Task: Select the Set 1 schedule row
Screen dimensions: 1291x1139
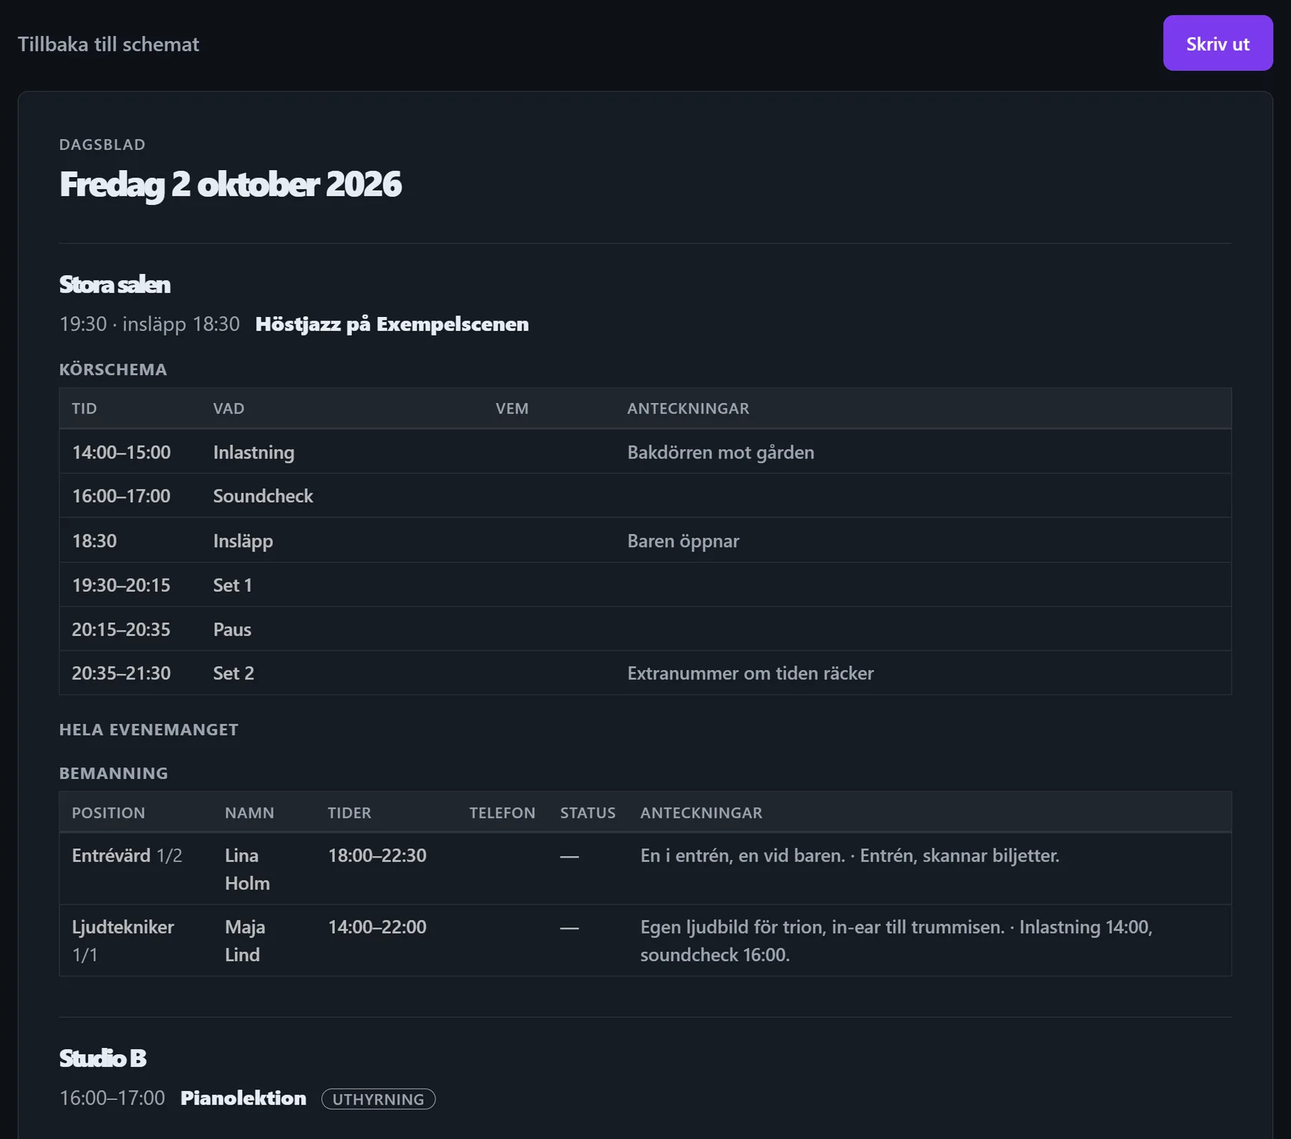Action: (645, 585)
